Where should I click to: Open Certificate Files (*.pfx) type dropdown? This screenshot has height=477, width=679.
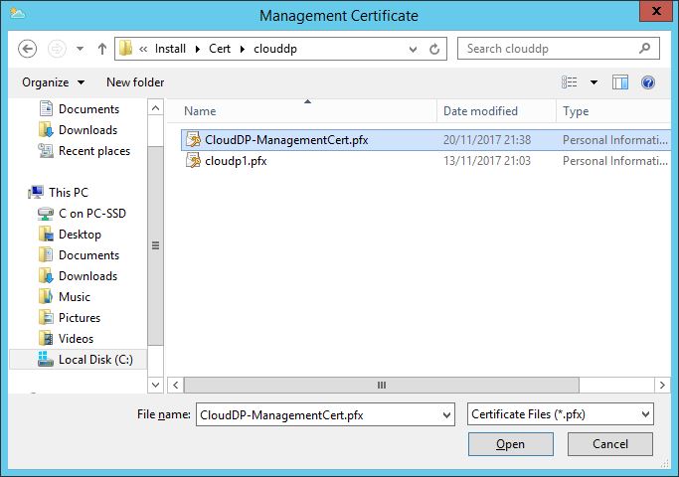point(561,414)
